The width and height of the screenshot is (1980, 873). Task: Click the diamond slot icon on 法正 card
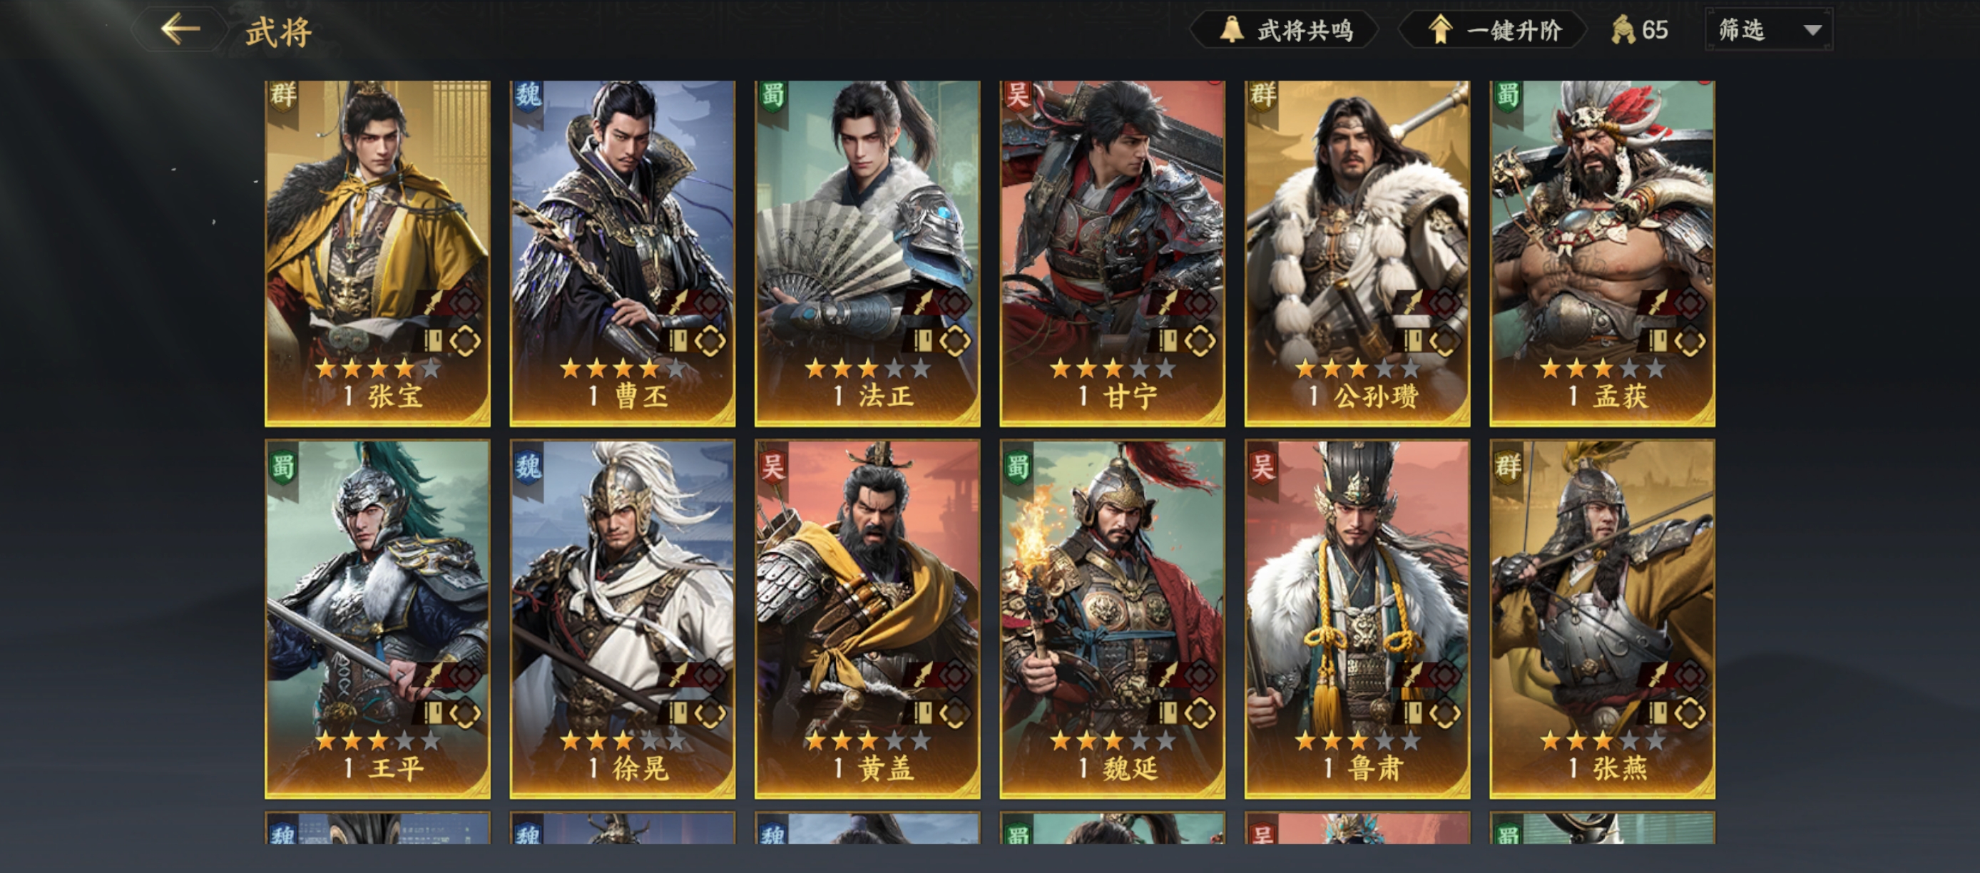pos(954,340)
